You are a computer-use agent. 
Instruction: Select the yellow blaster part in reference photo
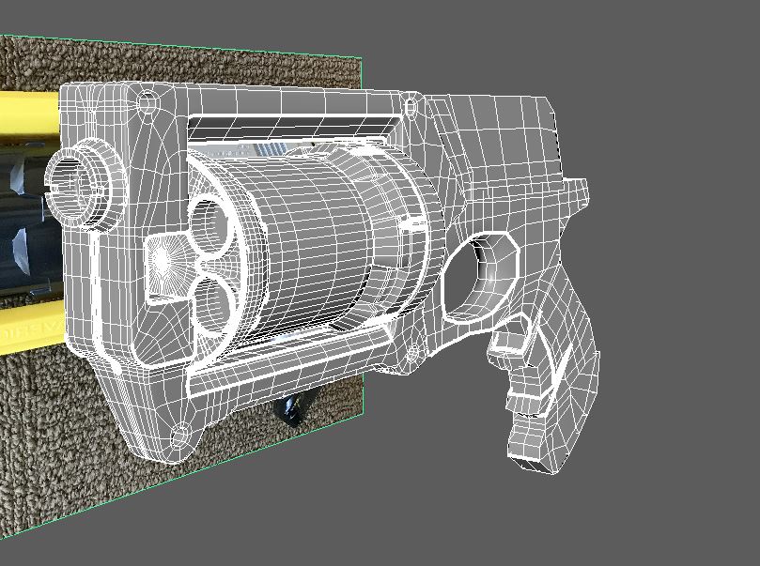pos(29,115)
